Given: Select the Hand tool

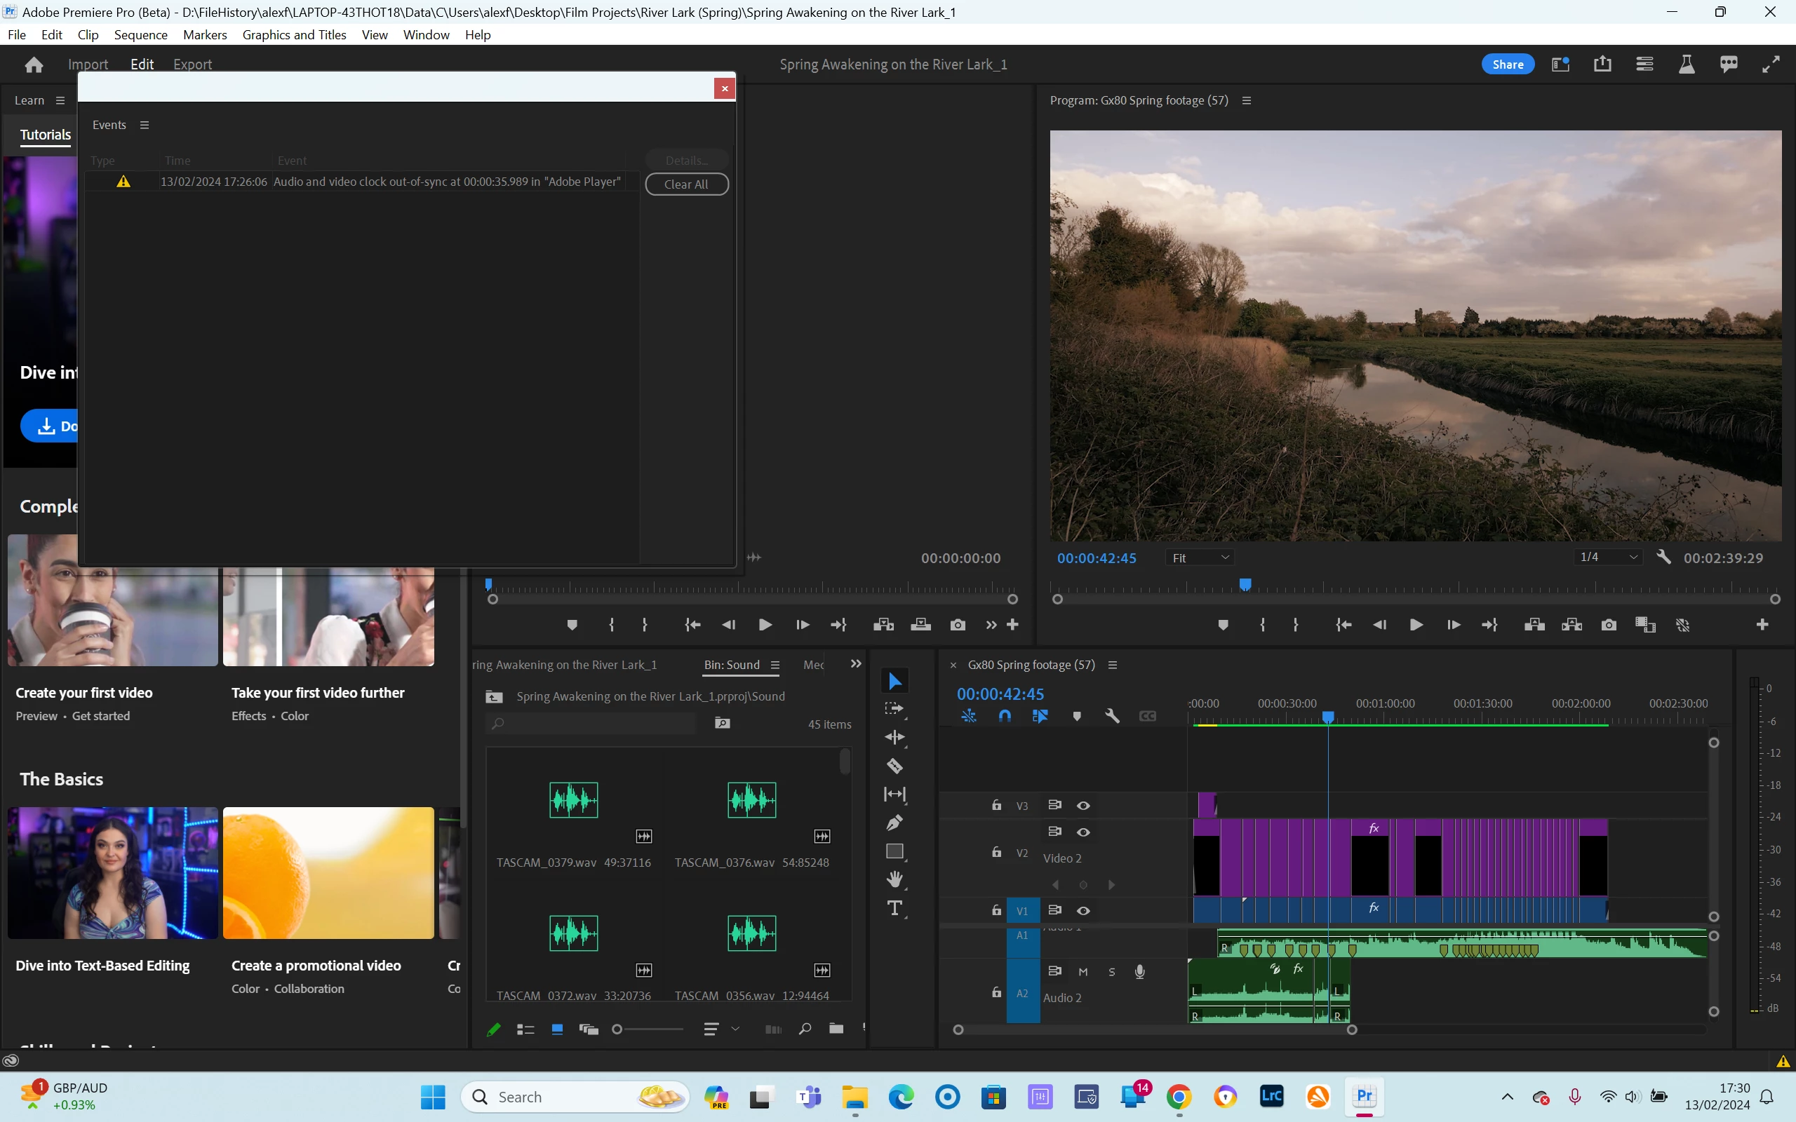Looking at the screenshot, I should (894, 879).
